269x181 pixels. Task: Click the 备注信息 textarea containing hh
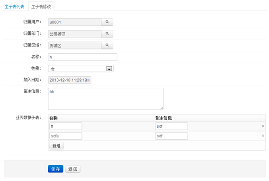(106, 99)
